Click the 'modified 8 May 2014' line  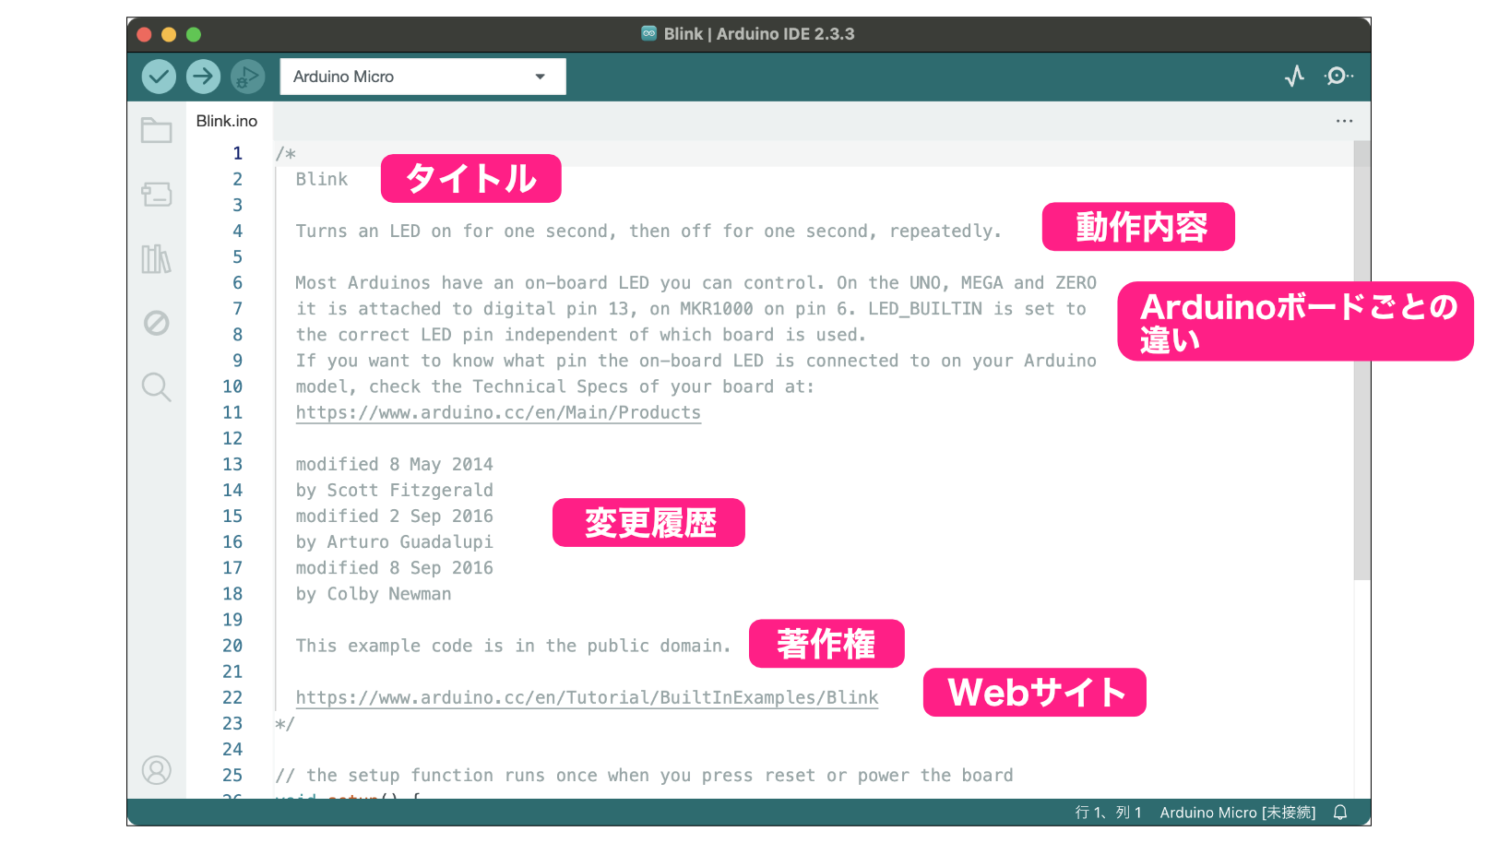[x=394, y=464]
